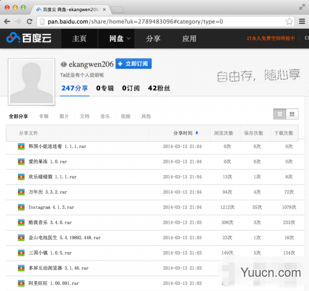Click rar icon beside 阿里旺旺
Viewport: 309px width, 291px height.
(21, 283)
